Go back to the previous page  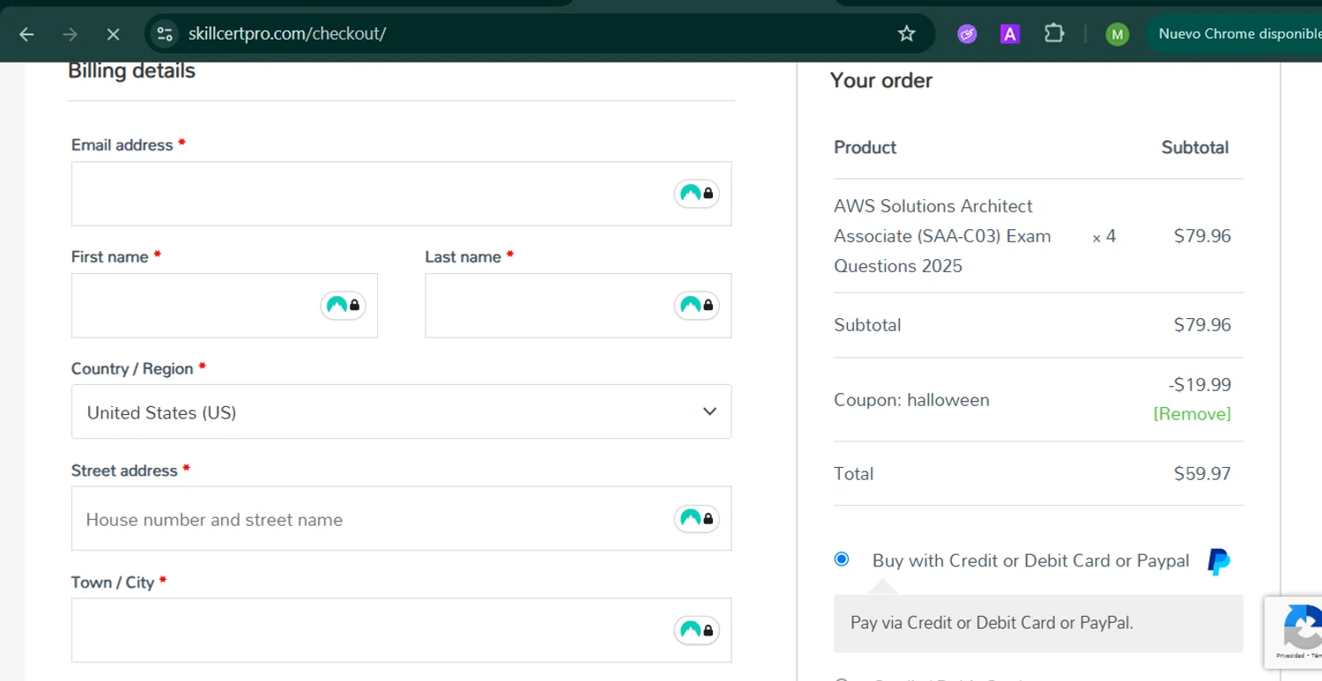tap(26, 34)
